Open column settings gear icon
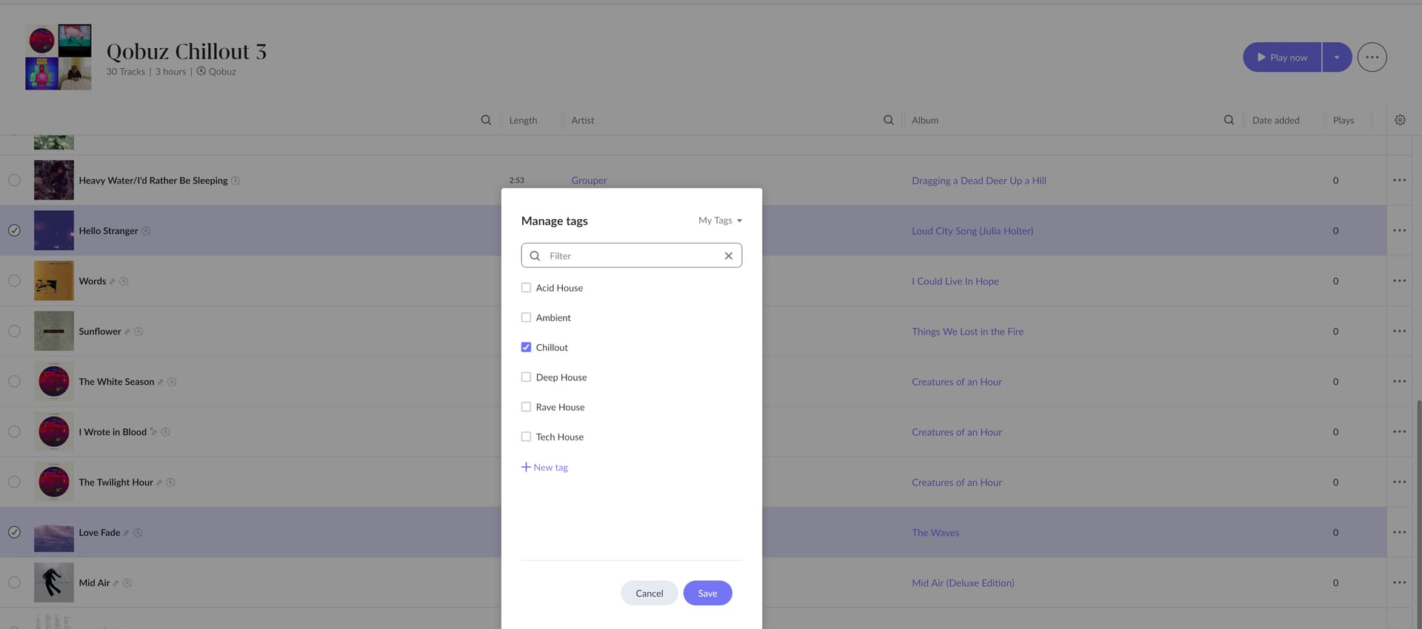This screenshot has width=1422, height=629. 1399,120
